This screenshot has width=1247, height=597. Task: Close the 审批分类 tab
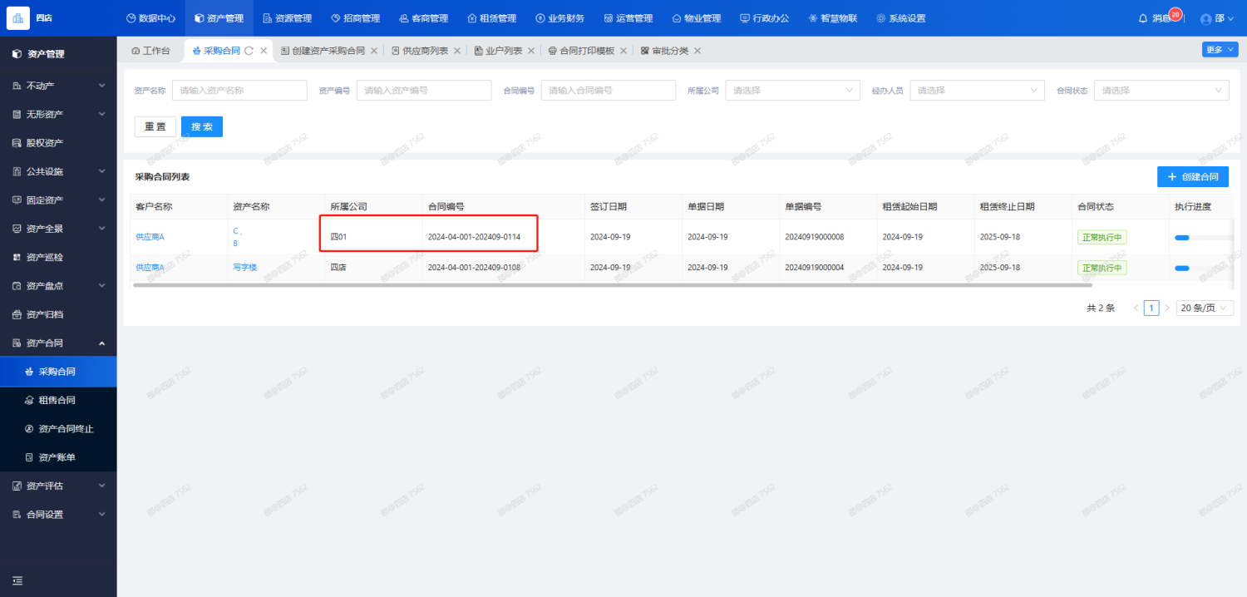pyautogui.click(x=697, y=51)
